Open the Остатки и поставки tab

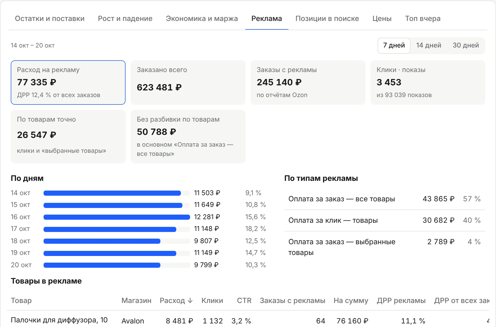50,19
